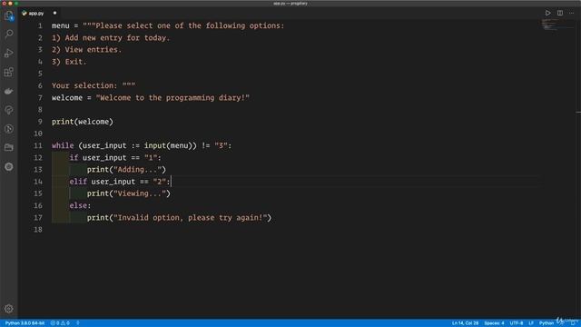Click line number 14 in gutter
The height and width of the screenshot is (327, 581).
point(38,182)
